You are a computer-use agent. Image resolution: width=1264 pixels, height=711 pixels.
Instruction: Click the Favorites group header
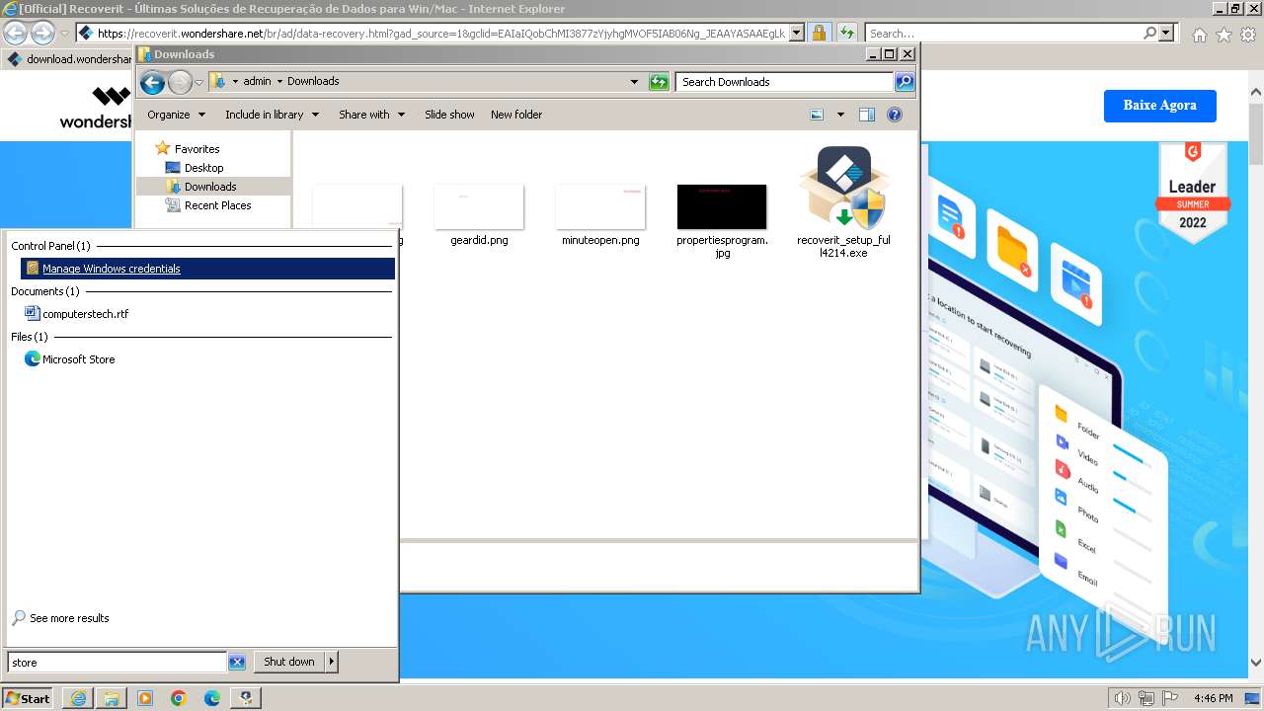pyautogui.click(x=197, y=149)
